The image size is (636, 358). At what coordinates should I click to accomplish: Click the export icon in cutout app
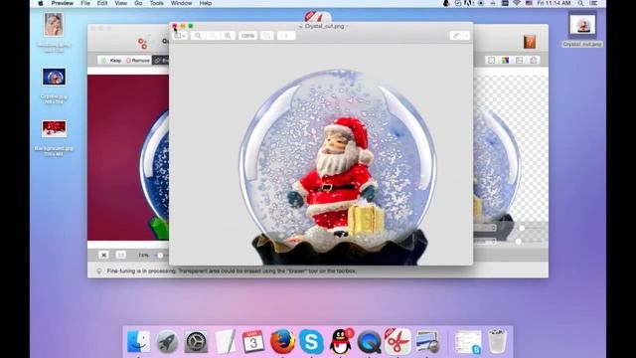534,60
